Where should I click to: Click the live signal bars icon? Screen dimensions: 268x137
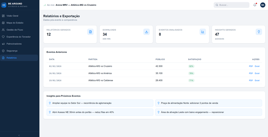45,5
